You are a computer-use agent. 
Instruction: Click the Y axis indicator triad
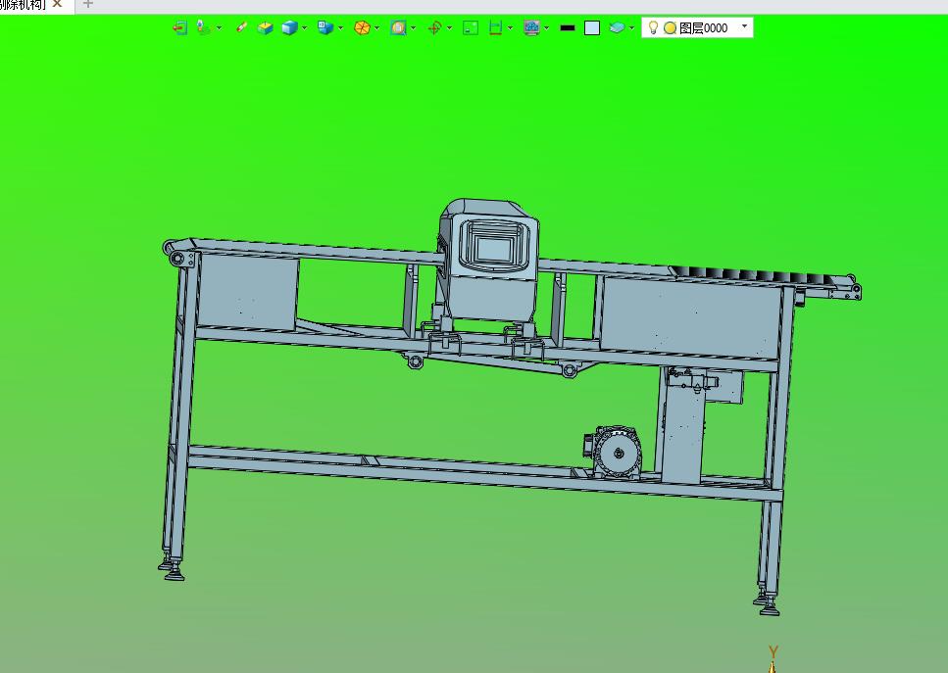(773, 658)
